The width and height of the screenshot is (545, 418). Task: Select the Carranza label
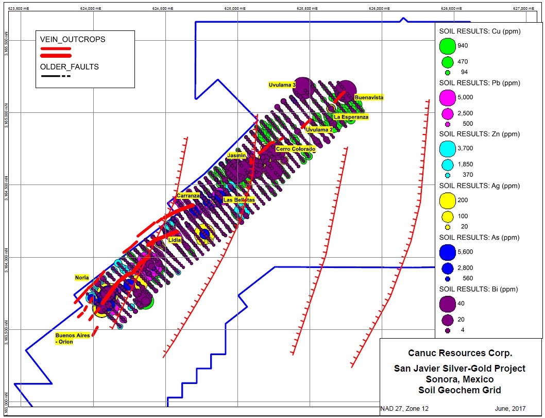[188, 196]
